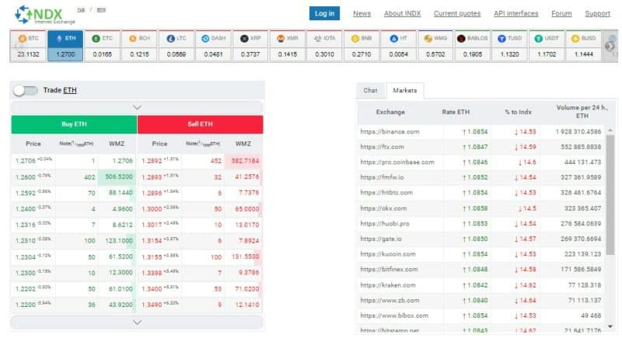Select the WMG coin tile in ticker
622x338 pixels.
click(435, 46)
